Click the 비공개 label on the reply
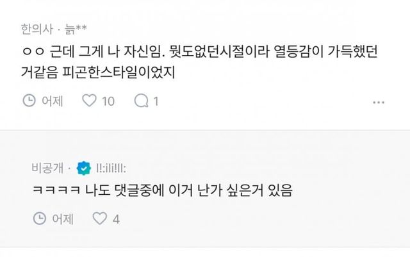This screenshot has height=257, width=410. click(44, 168)
